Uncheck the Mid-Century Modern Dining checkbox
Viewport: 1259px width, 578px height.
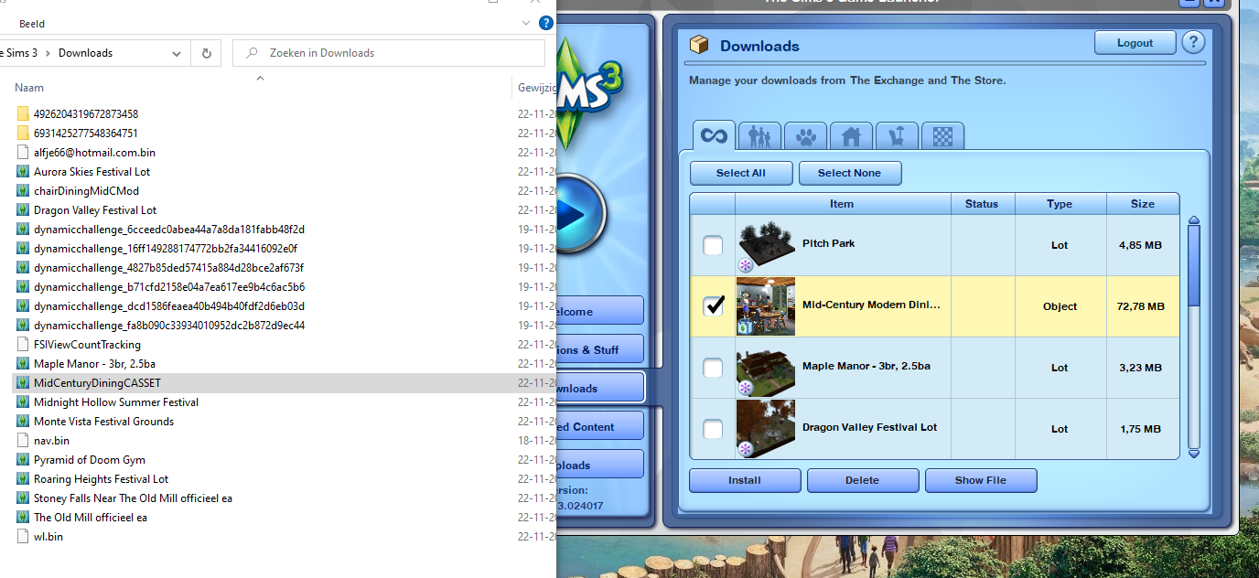713,306
